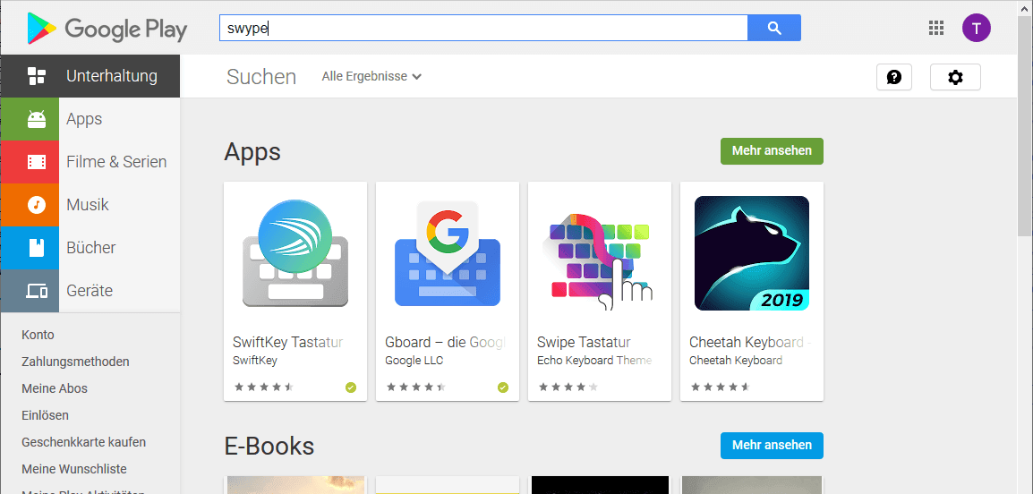Click the blue Bücher book icon
The width and height of the screenshot is (1033, 494).
(x=37, y=248)
